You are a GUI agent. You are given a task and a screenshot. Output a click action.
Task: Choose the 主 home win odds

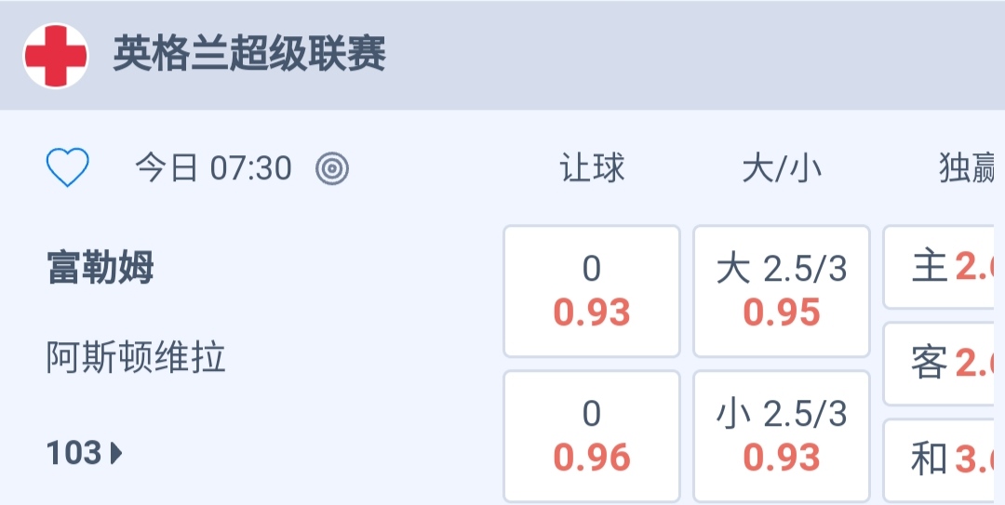point(942,268)
